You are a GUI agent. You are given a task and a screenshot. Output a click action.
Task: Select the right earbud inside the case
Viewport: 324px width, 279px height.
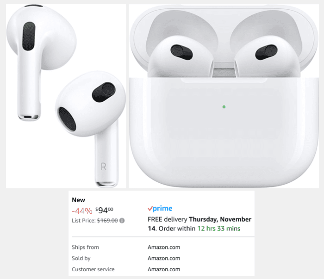point(267,57)
